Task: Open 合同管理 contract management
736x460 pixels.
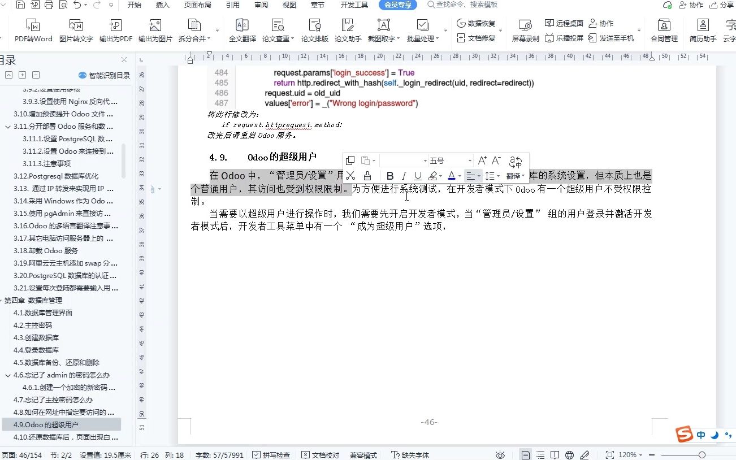Action: [x=664, y=31]
